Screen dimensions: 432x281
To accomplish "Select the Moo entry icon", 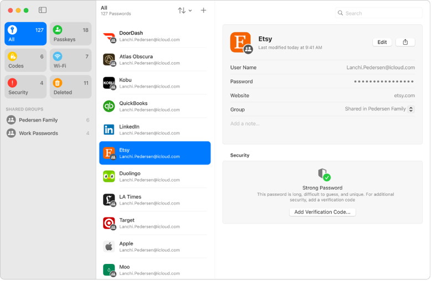I will click(x=109, y=271).
